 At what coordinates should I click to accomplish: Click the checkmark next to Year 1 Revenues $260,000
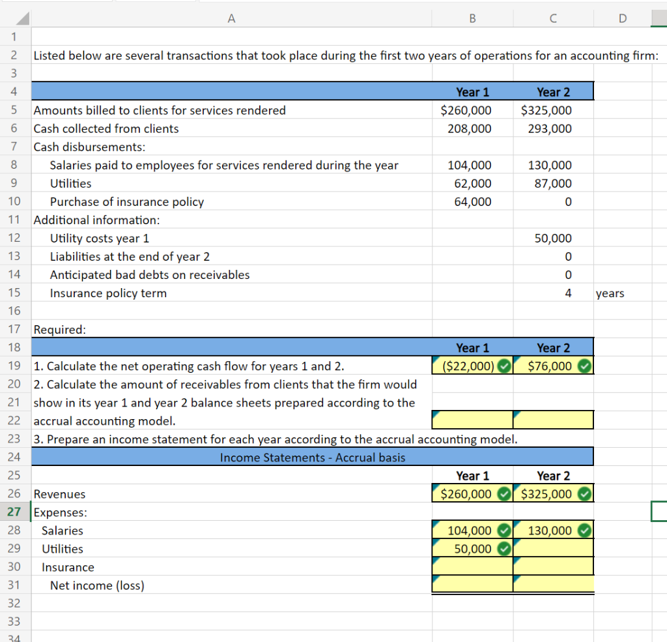[504, 494]
